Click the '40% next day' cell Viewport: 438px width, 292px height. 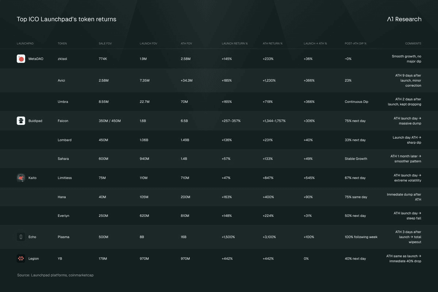[x=355, y=258]
